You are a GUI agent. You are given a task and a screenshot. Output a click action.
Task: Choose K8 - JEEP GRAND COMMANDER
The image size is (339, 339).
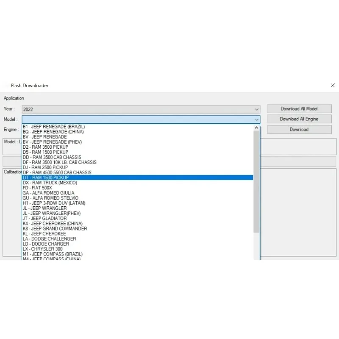pyautogui.click(x=137, y=229)
